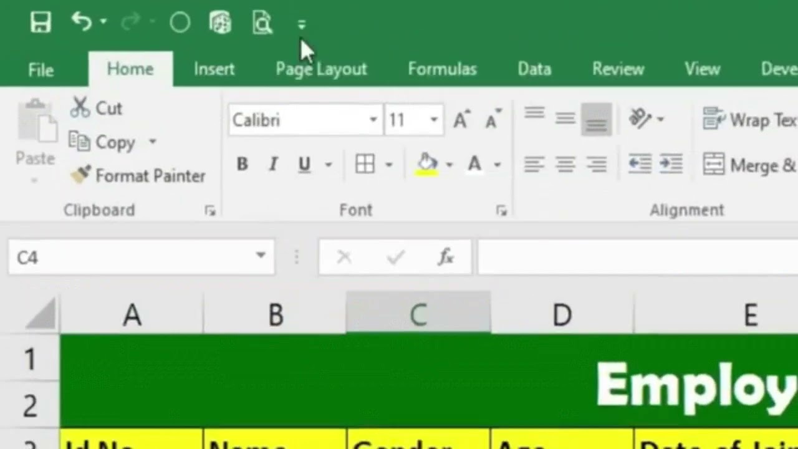Expand the Orientation dropdown arrow

(660, 119)
